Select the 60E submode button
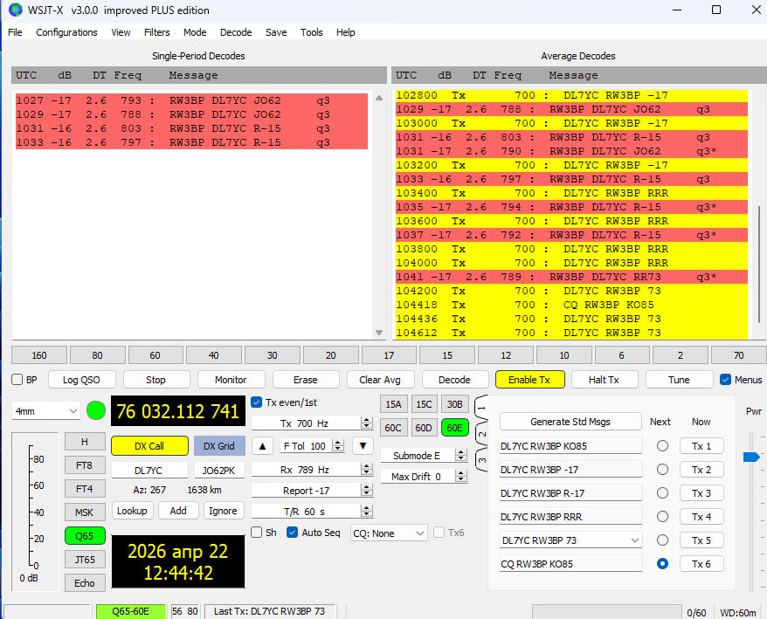 pos(454,428)
